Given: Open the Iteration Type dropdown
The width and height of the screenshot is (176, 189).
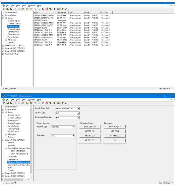Looking at the screenshot, I should click(78, 113).
